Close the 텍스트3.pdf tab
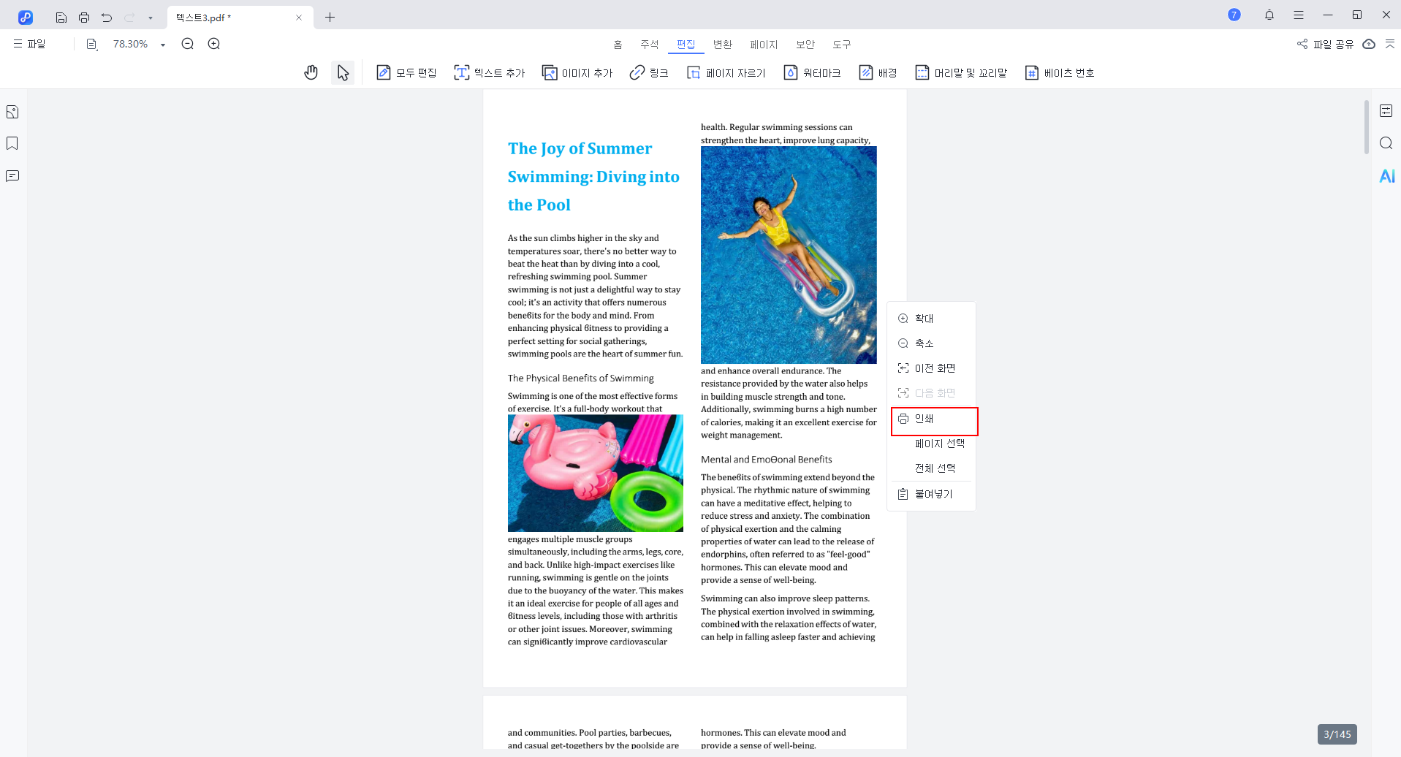This screenshot has width=1401, height=757. point(299,18)
